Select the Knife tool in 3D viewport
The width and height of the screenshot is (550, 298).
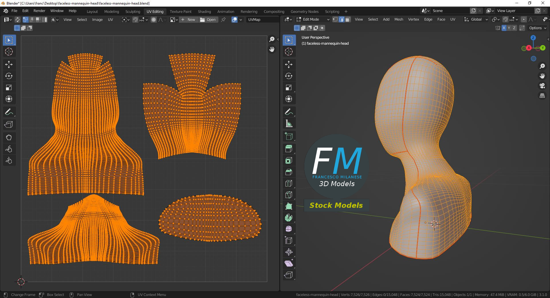point(289,195)
